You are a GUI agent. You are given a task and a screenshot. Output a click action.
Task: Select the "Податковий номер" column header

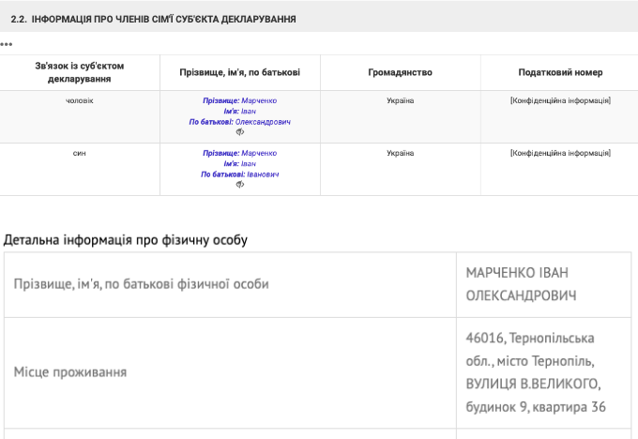pos(560,72)
